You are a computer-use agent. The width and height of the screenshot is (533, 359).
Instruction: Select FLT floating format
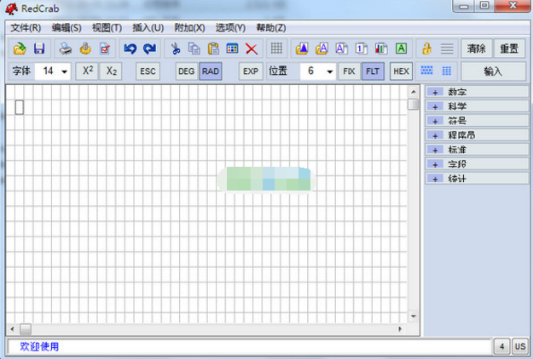tap(373, 71)
